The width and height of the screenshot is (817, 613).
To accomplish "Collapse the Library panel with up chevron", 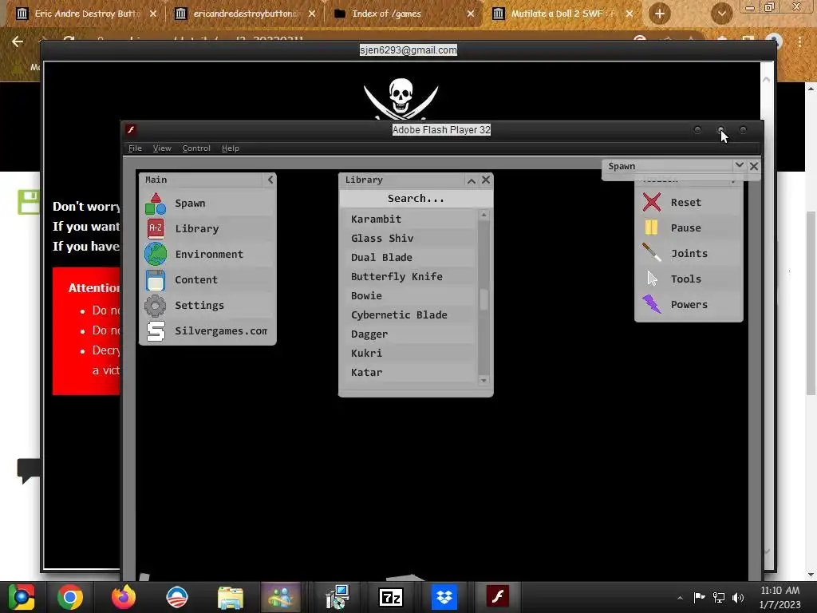I will pyautogui.click(x=471, y=180).
